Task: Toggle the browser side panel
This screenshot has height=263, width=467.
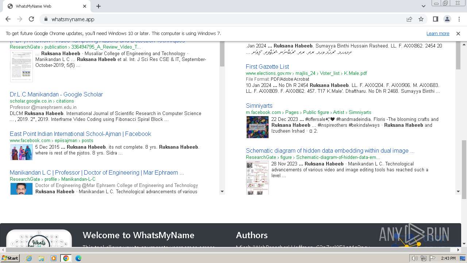Action: pos(436,19)
